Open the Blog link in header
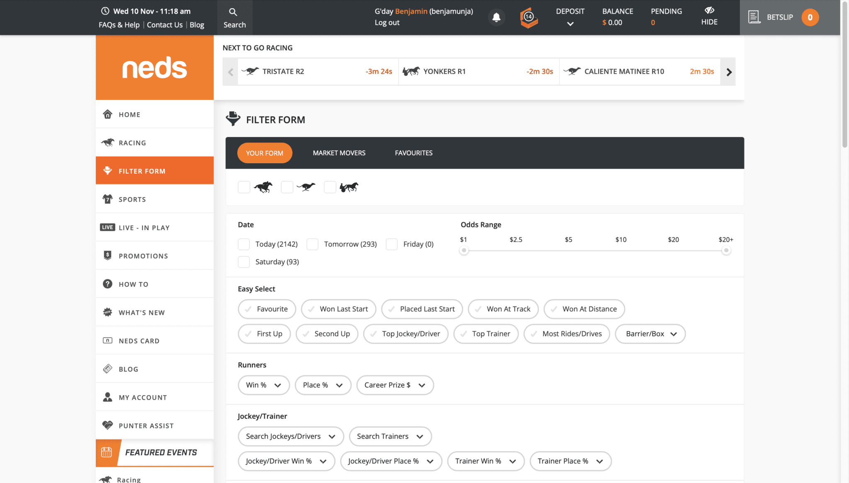 pyautogui.click(x=197, y=25)
